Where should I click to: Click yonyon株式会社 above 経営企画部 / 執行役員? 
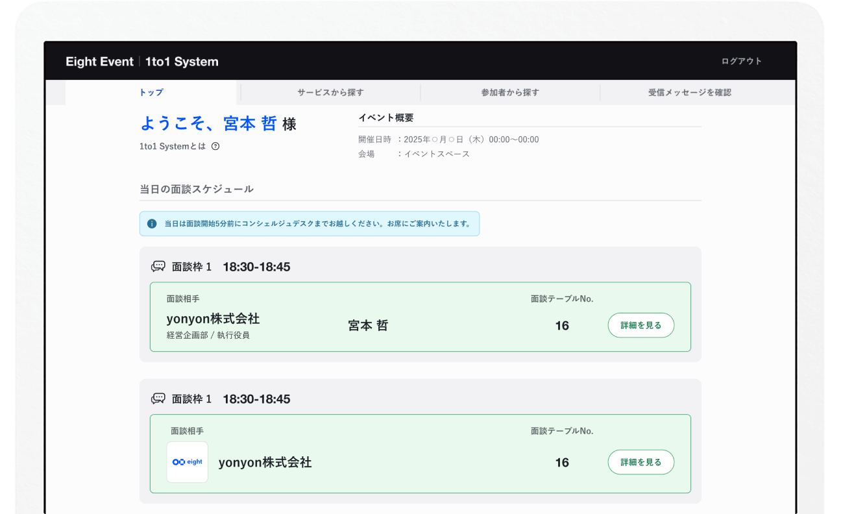(213, 319)
